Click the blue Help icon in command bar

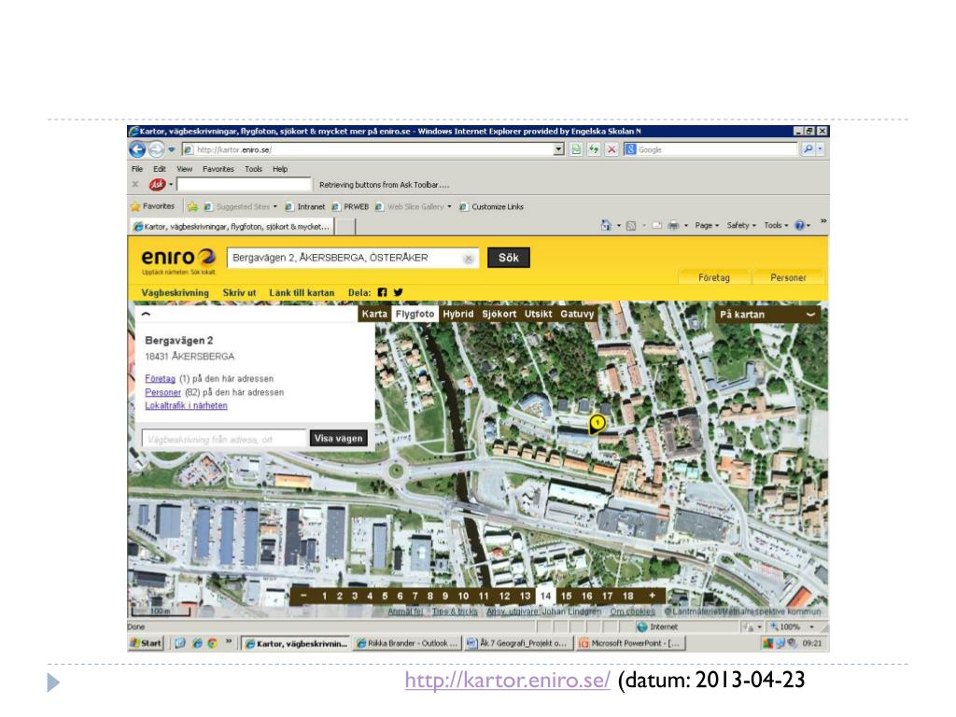(x=799, y=226)
